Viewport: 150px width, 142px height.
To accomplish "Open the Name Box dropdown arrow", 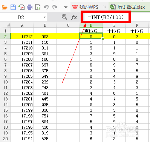I will (x=44, y=17).
